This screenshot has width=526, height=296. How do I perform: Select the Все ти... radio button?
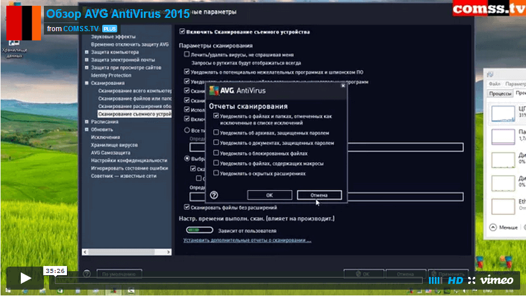click(187, 130)
